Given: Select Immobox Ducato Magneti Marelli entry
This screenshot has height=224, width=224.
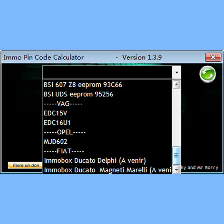Looking at the screenshot, I should [107, 170].
